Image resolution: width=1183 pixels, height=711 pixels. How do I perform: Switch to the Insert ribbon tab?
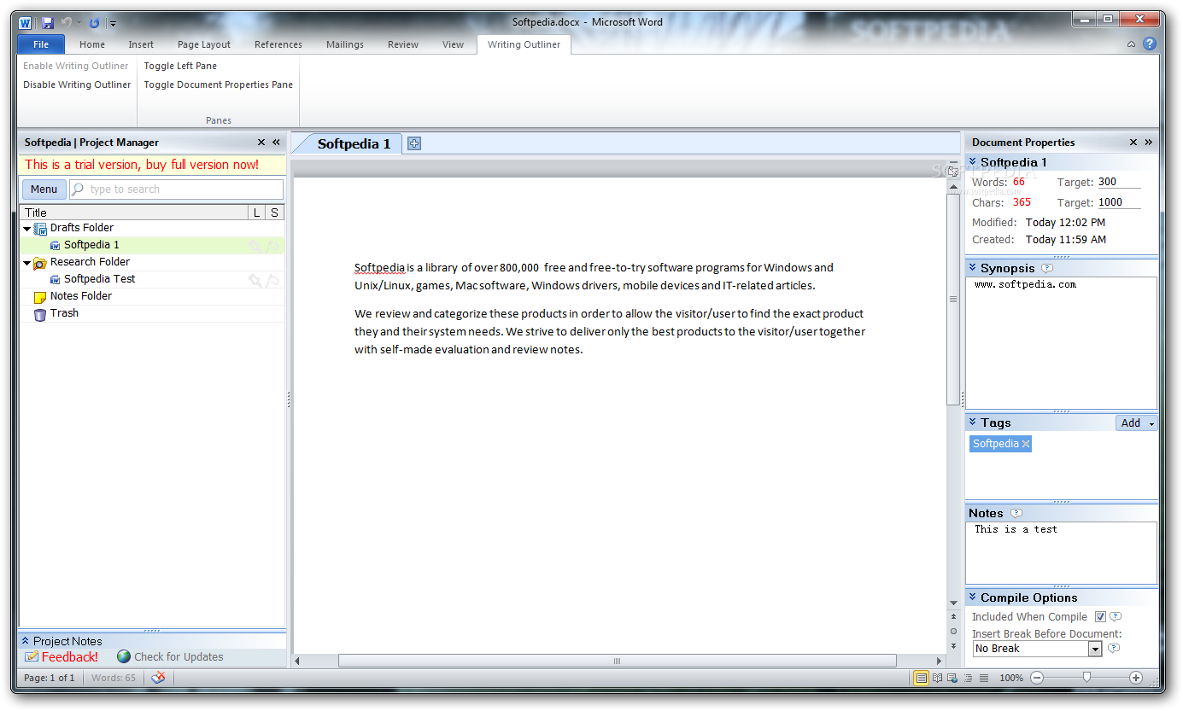click(141, 44)
